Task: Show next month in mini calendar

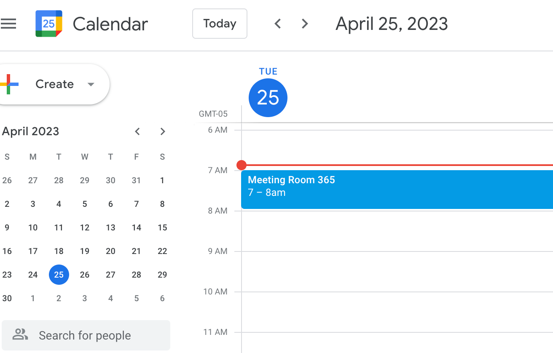Action: 163,131
